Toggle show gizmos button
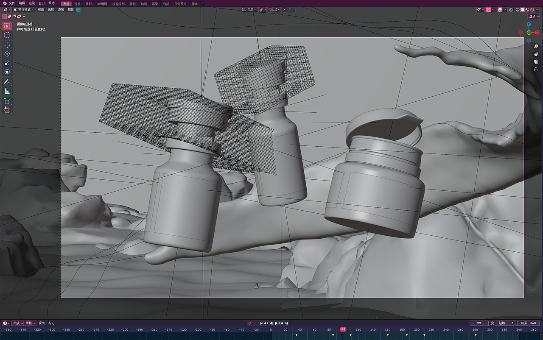543x340 pixels. (488, 9)
